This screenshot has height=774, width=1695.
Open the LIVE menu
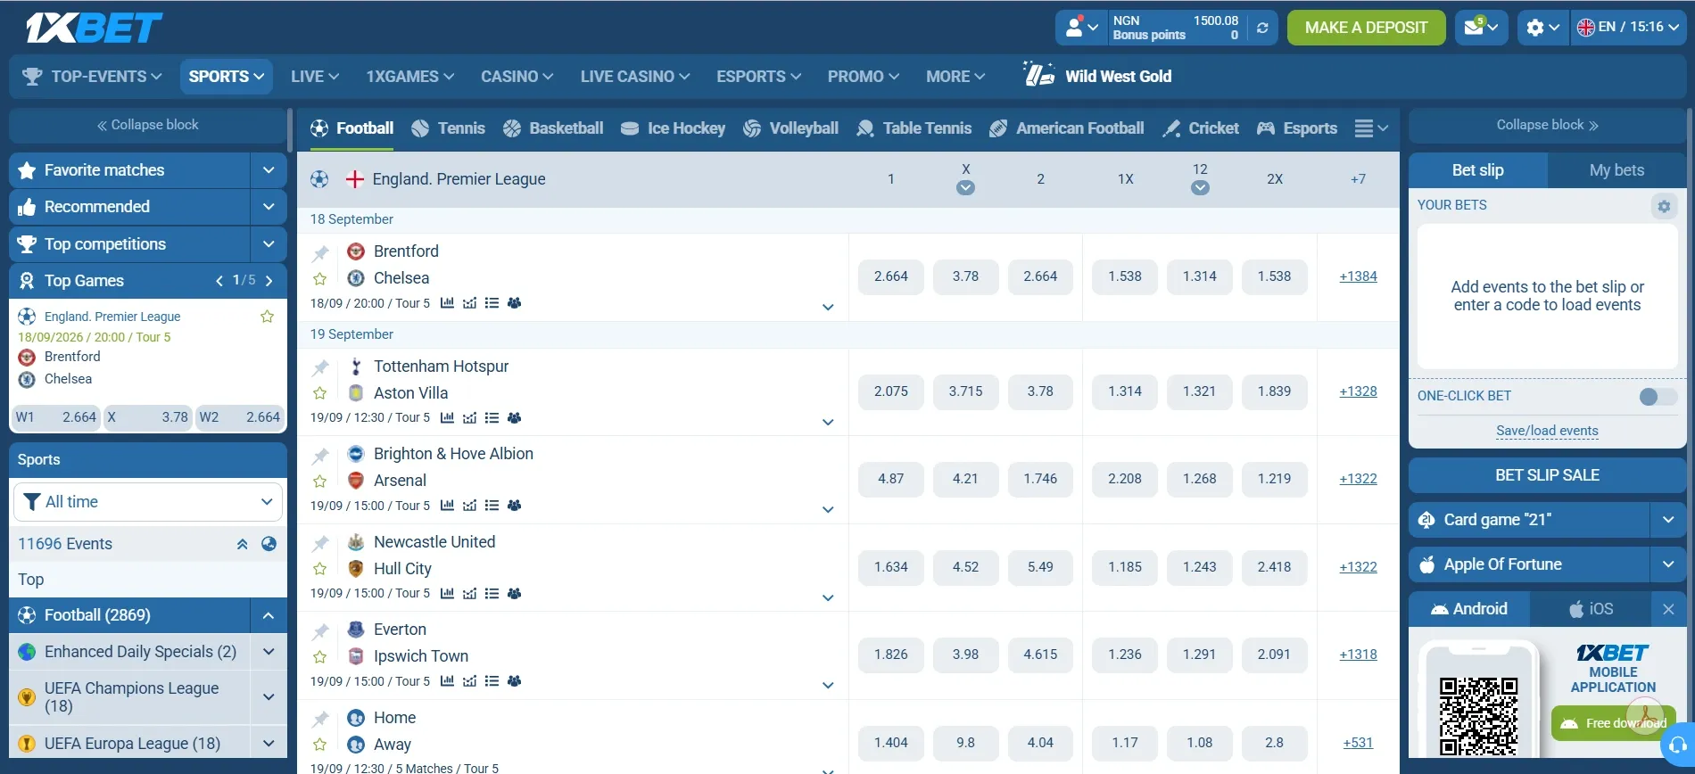(315, 77)
